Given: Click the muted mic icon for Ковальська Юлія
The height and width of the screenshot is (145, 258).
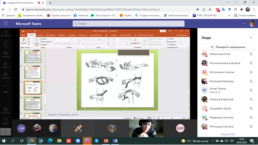Looking at the screenshot, I should (251, 54).
